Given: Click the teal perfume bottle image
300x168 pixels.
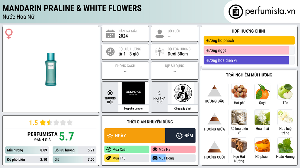Looking at the screenshot, I should pyautogui.click(x=51, y=69).
